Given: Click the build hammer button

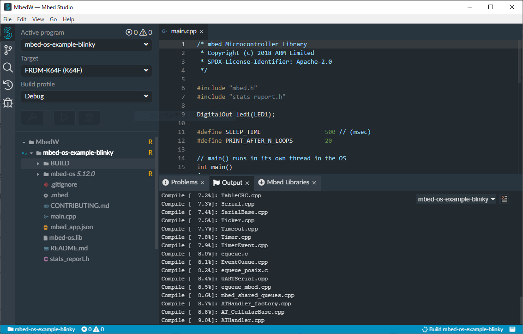Looking at the screenshot, I should pyautogui.click(x=32, y=118).
